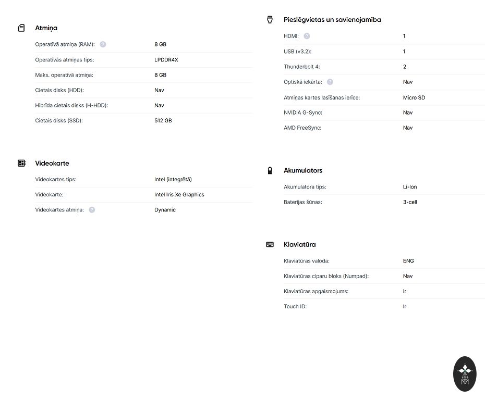Viewport: 485px width, 400px height.
Task: Show the help hint next to Videokartes atmiņa
Action: pyautogui.click(x=92, y=210)
